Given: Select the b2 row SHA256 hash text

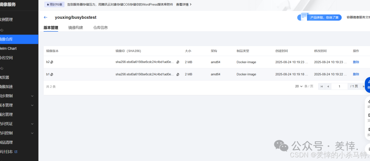Looking at the screenshot, I should pos(145,62).
